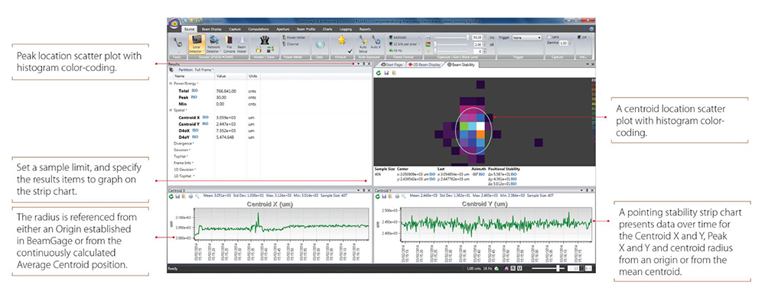Image resolution: width=765 pixels, height=297 pixels.
Task: Save the Beam Stability plot data
Action: point(386,73)
